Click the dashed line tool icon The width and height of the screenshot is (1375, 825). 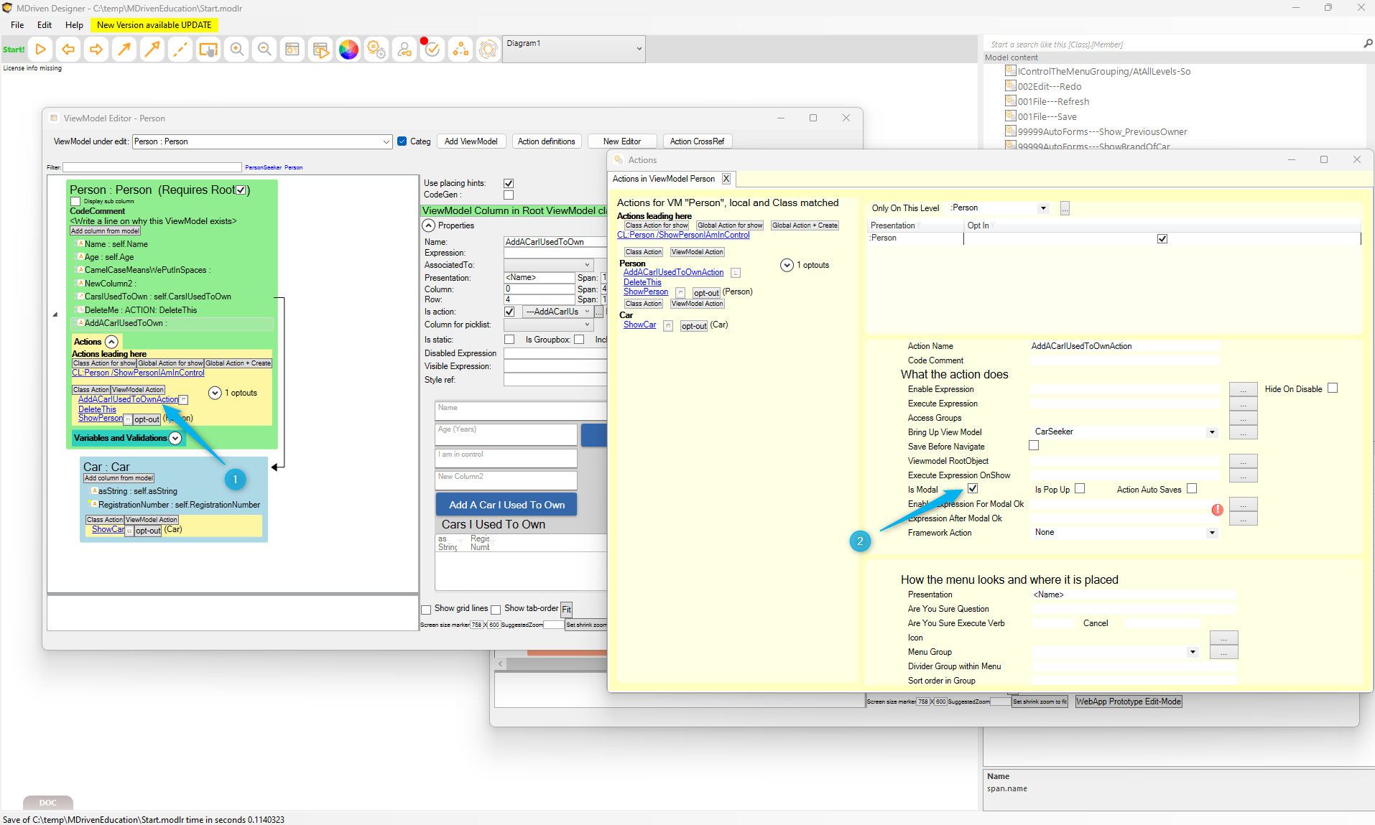180,50
